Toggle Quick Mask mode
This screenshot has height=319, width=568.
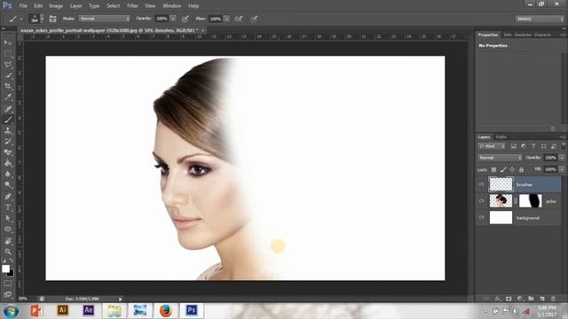point(8,284)
